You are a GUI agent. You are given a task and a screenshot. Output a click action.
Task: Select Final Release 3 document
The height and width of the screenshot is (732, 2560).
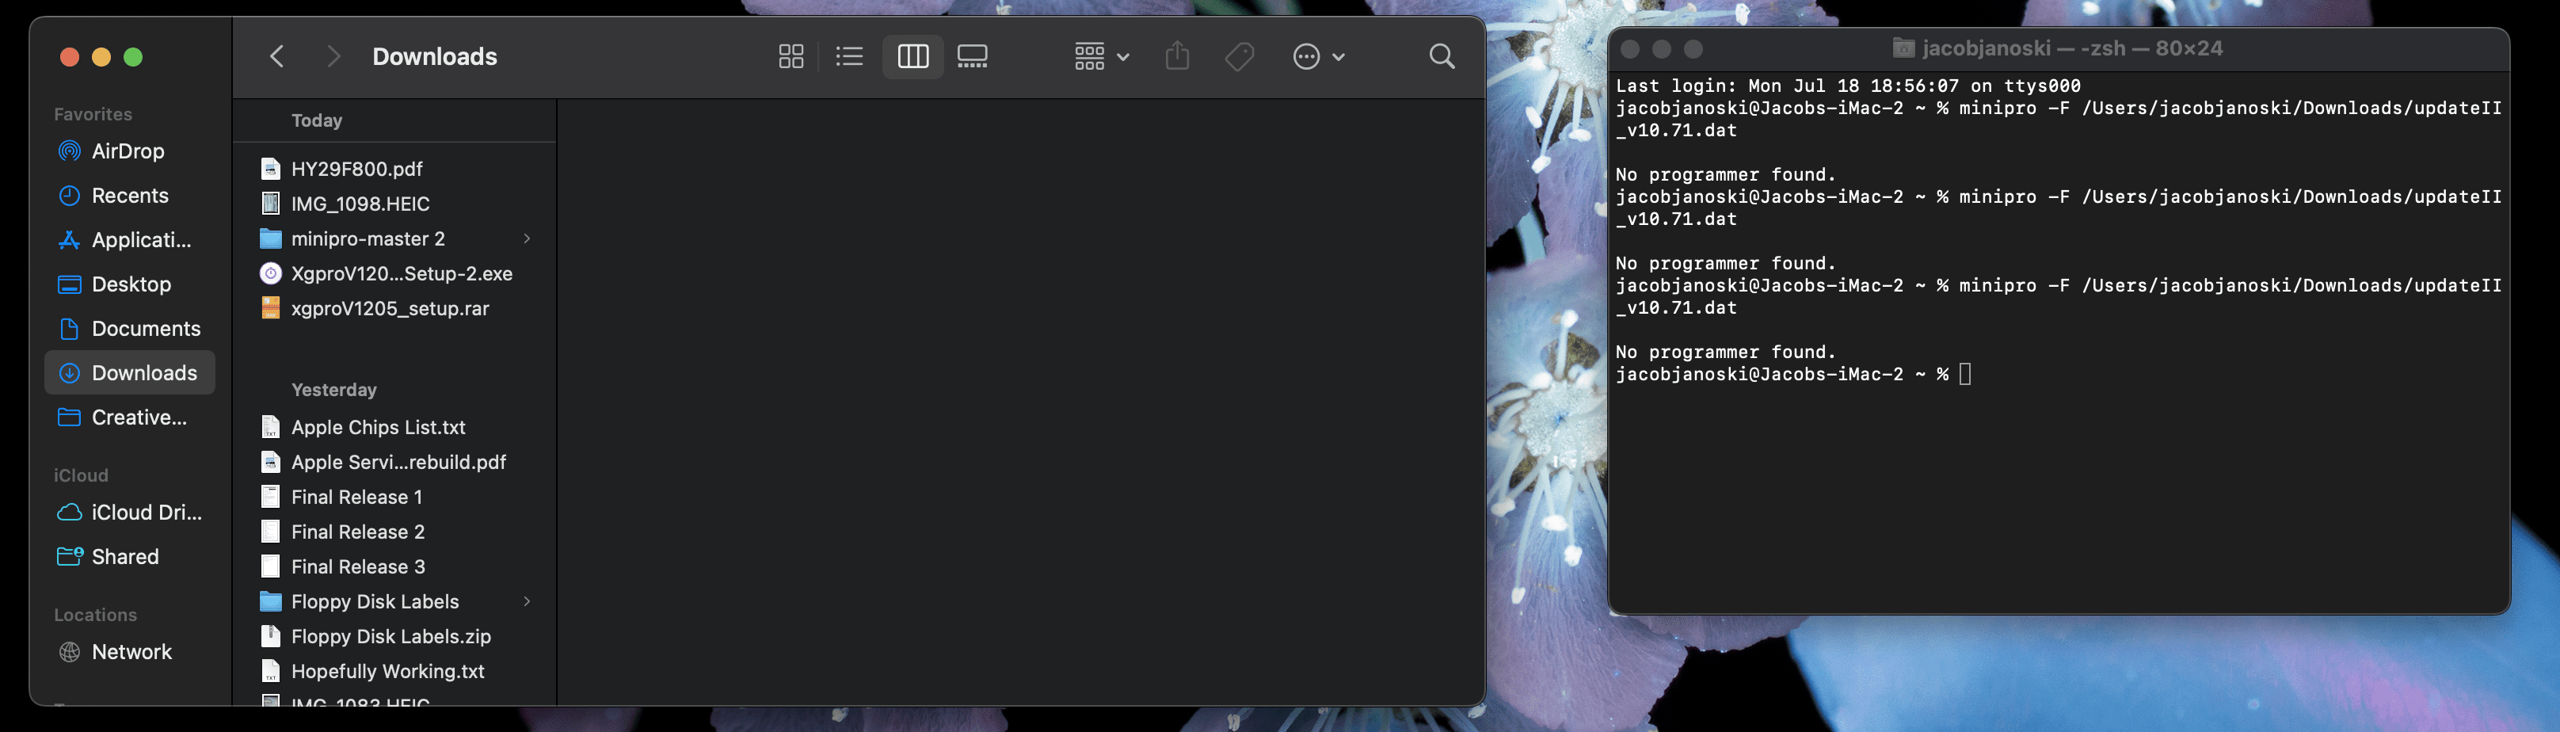(394, 567)
